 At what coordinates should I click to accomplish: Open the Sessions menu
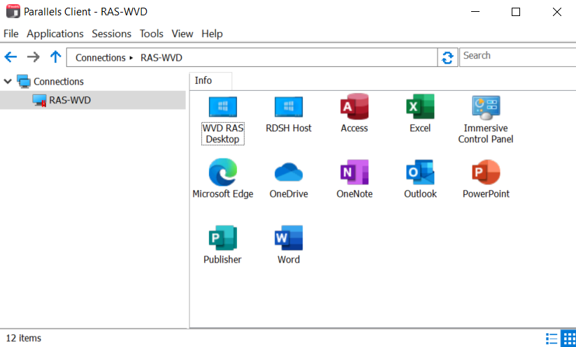point(111,34)
